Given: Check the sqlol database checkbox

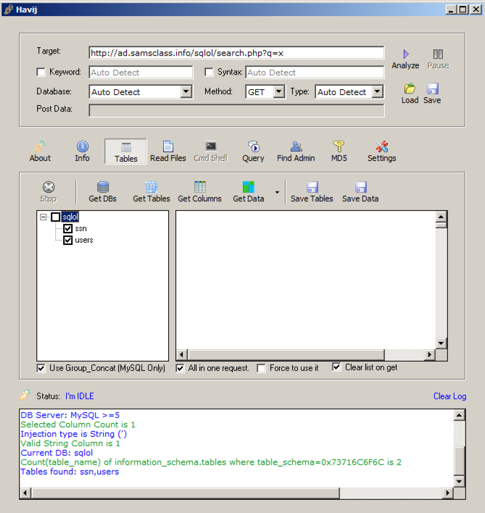Looking at the screenshot, I should (56, 217).
